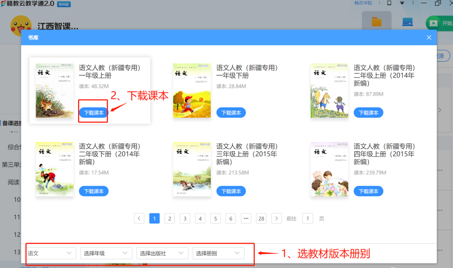
Task: Click the 阅读 item in sidebar
Action: tap(14, 182)
